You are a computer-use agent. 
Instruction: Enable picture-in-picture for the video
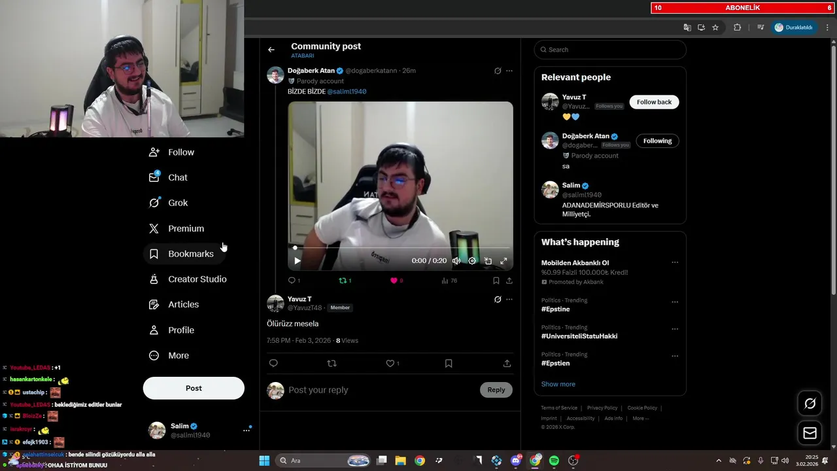488,260
